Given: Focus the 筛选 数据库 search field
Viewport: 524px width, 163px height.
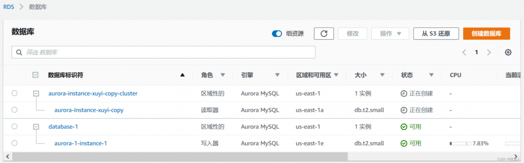Looking at the screenshot, I should pos(163,52).
